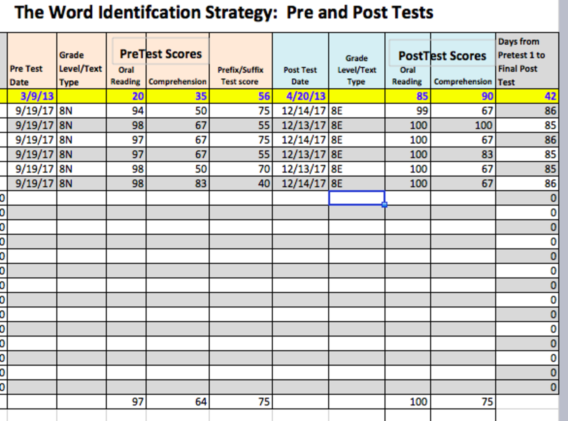Screen dimensions: 568x421
Task: Click the 'Prefix/Suffix Test score' header cell
Action: (240, 75)
